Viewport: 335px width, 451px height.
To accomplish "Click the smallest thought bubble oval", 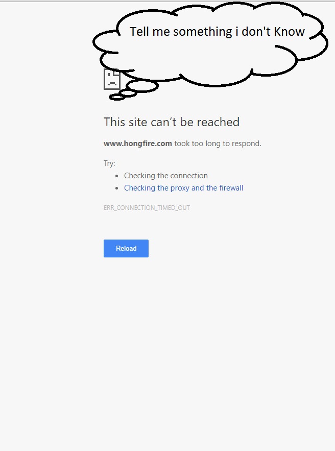I will (x=117, y=98).
